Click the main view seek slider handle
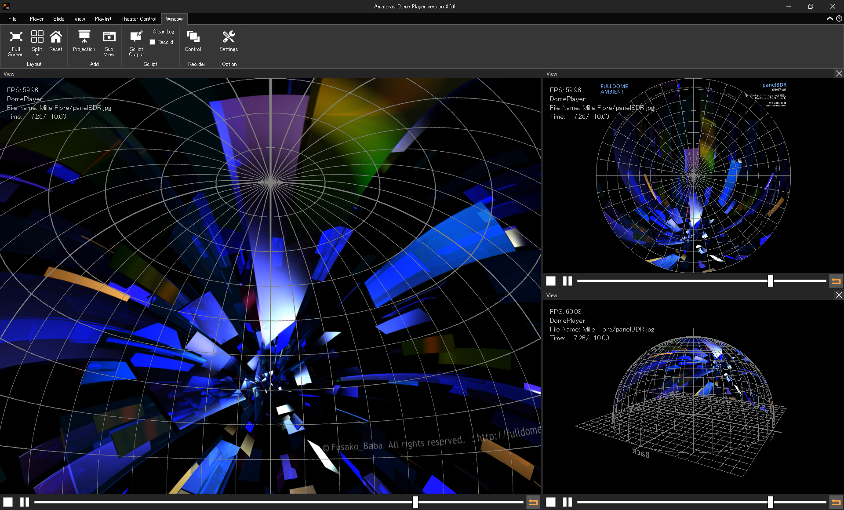This screenshot has width=844, height=510. [415, 502]
